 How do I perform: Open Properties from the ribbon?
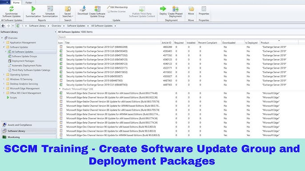click(x=204, y=11)
